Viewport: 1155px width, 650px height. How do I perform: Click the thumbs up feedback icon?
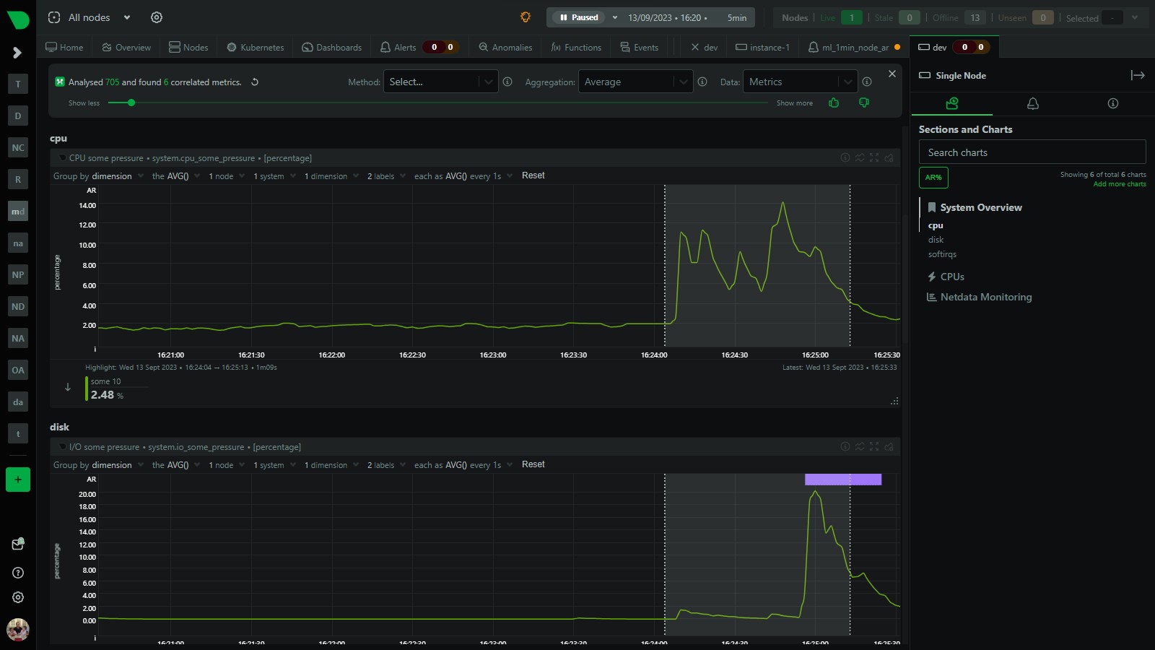834,103
